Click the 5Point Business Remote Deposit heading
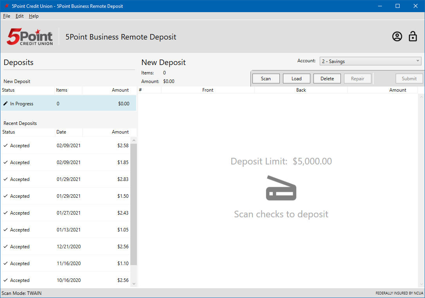The image size is (425, 298). 121,37
